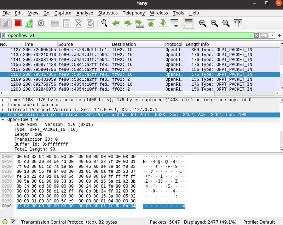283x225 pixels.
Task: Go back in packet history
Action: click(116, 23)
